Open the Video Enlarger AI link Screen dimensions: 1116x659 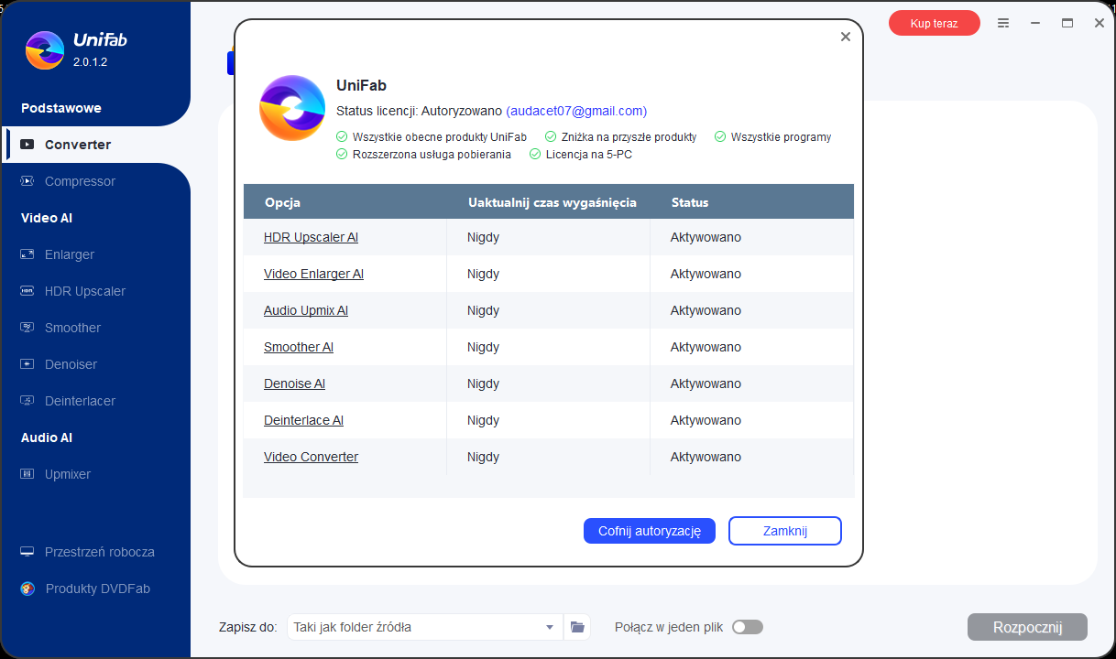coord(313,274)
